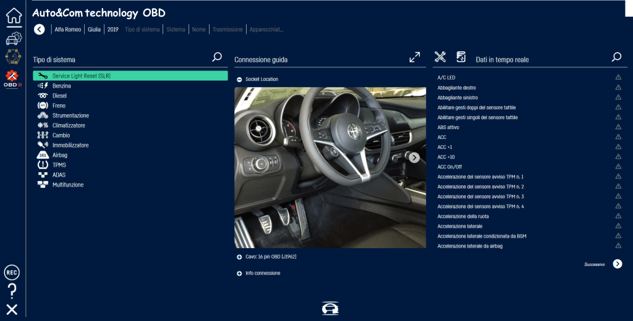The width and height of the screenshot is (633, 321).
Task: Click the warning icon beside A/C LED
Action: click(x=618, y=78)
